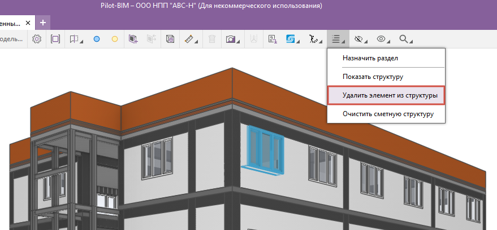Open the magnifier search dropdown
497x230 pixels.
[406, 39]
